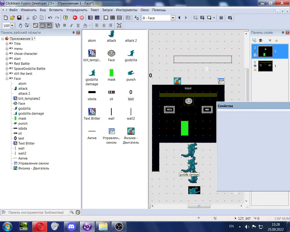Click the NO button in frame
The image size is (290, 232).
pyautogui.click(x=207, y=110)
